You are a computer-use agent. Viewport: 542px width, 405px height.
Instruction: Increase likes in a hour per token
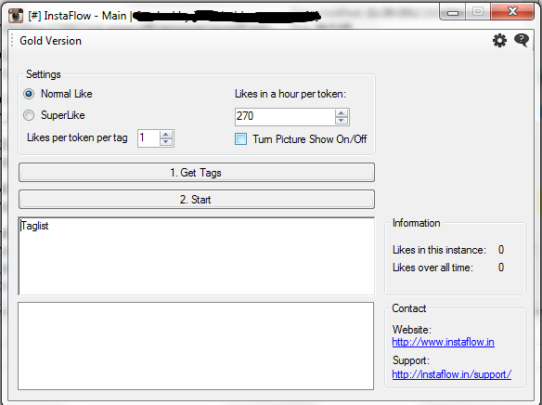(x=342, y=113)
